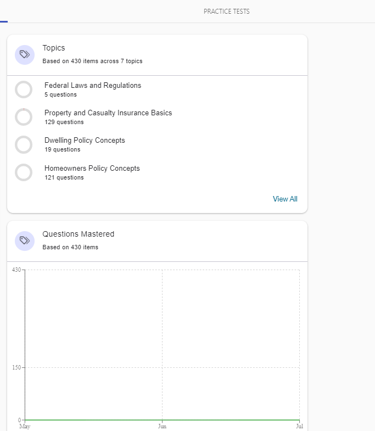Click the Jun label on the chart axis
This screenshot has width=375, height=431.
coord(162,426)
